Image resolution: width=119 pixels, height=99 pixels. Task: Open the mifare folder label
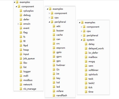[x=60, y=91]
